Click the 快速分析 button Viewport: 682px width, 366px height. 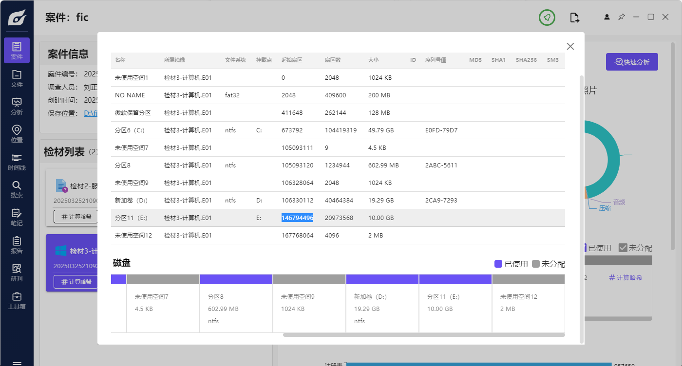pos(631,62)
